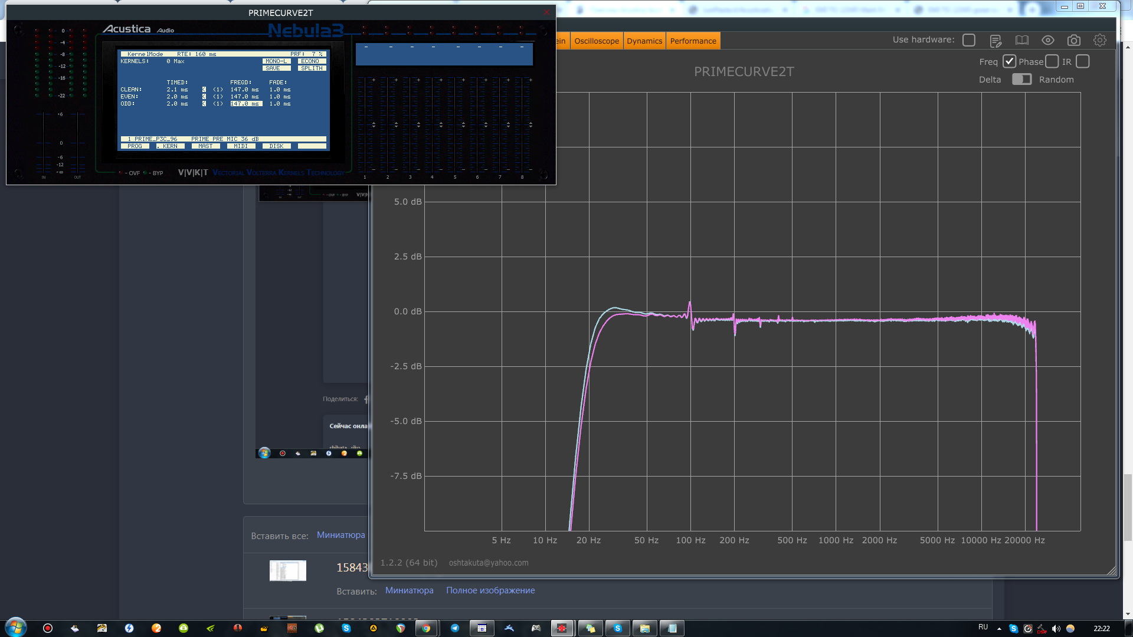Open the DISK page in Nebula3
The height and width of the screenshot is (637, 1133).
click(276, 146)
